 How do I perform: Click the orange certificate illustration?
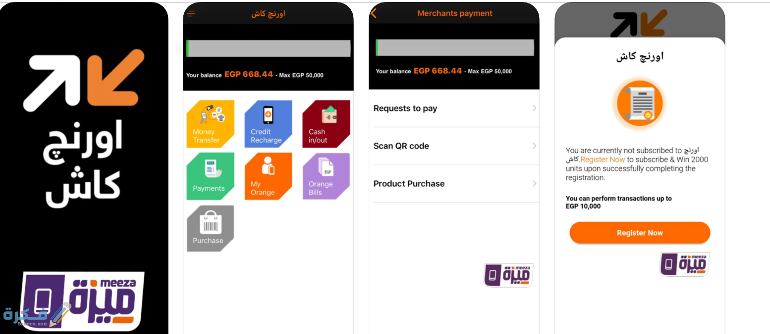[640, 104]
